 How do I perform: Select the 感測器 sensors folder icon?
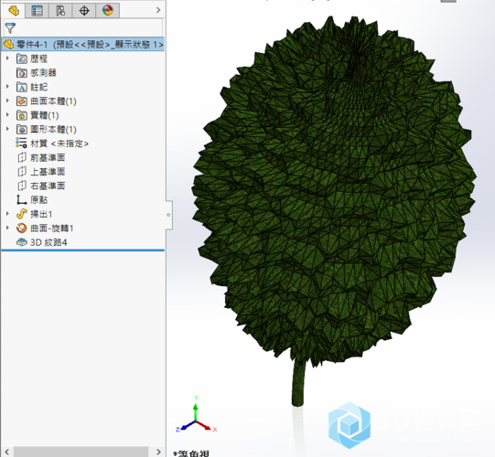click(x=22, y=73)
